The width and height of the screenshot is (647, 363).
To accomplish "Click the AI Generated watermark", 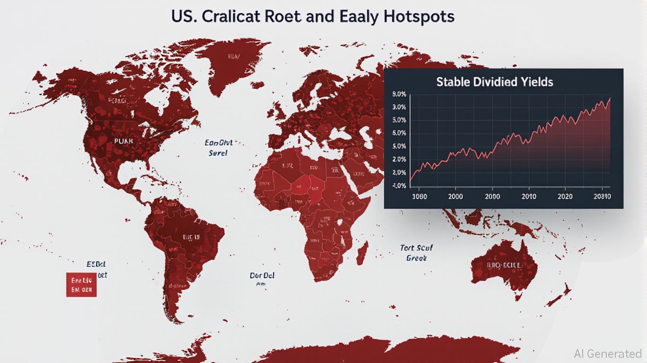I will [608, 353].
